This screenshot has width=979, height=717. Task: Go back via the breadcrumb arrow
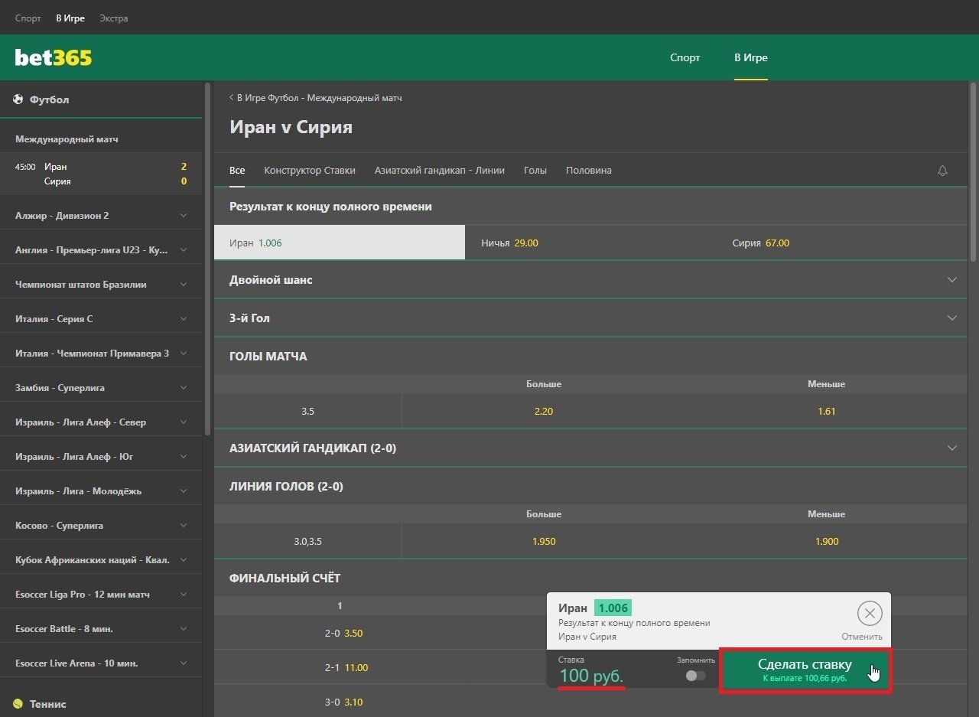click(232, 98)
